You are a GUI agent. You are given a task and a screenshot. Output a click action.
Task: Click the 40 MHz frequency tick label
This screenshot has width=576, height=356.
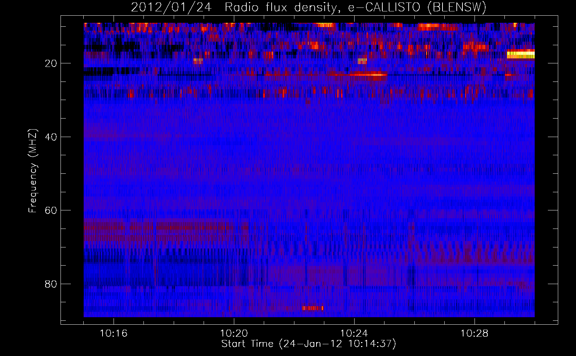[x=51, y=137]
